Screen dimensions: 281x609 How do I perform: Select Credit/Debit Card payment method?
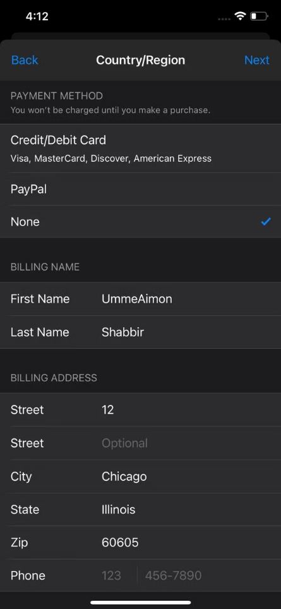(x=140, y=148)
